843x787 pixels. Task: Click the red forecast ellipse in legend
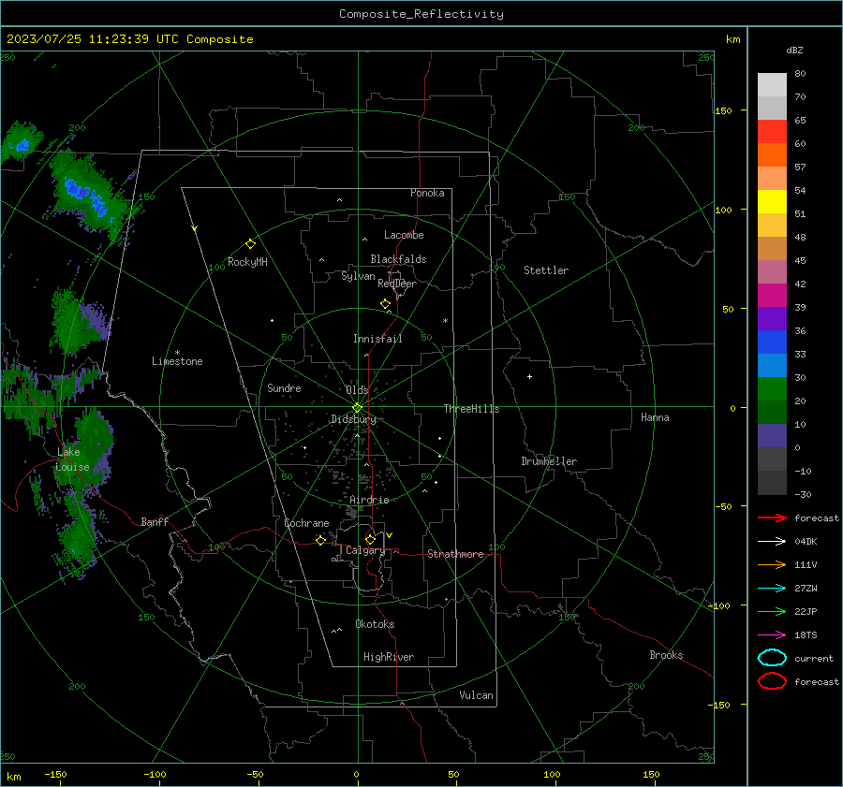click(x=772, y=681)
